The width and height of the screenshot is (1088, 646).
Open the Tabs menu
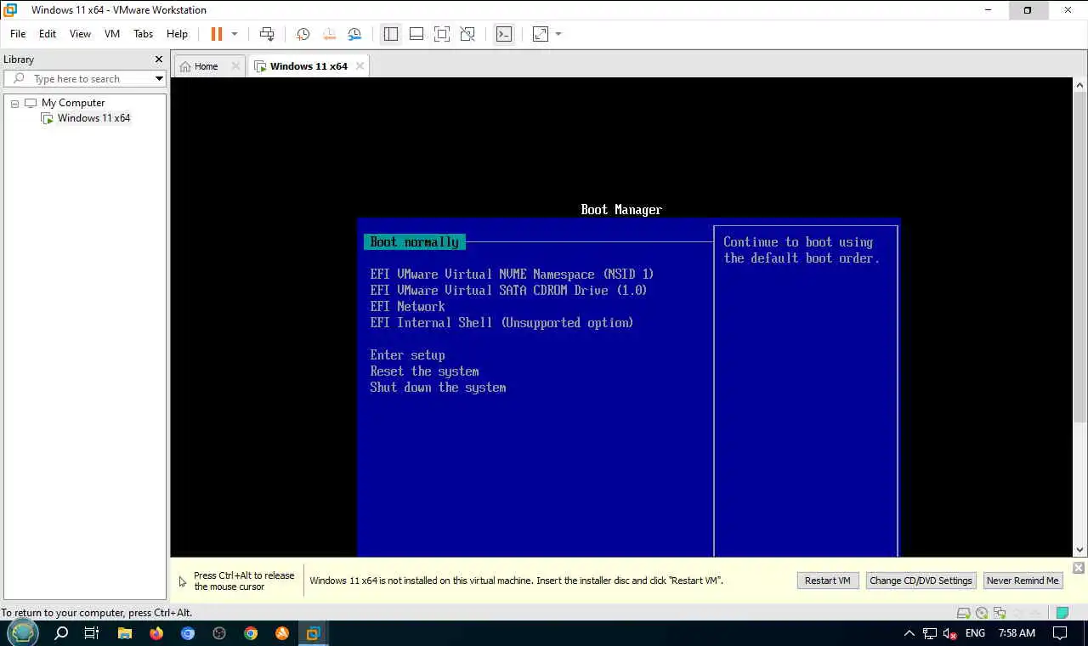(x=143, y=34)
